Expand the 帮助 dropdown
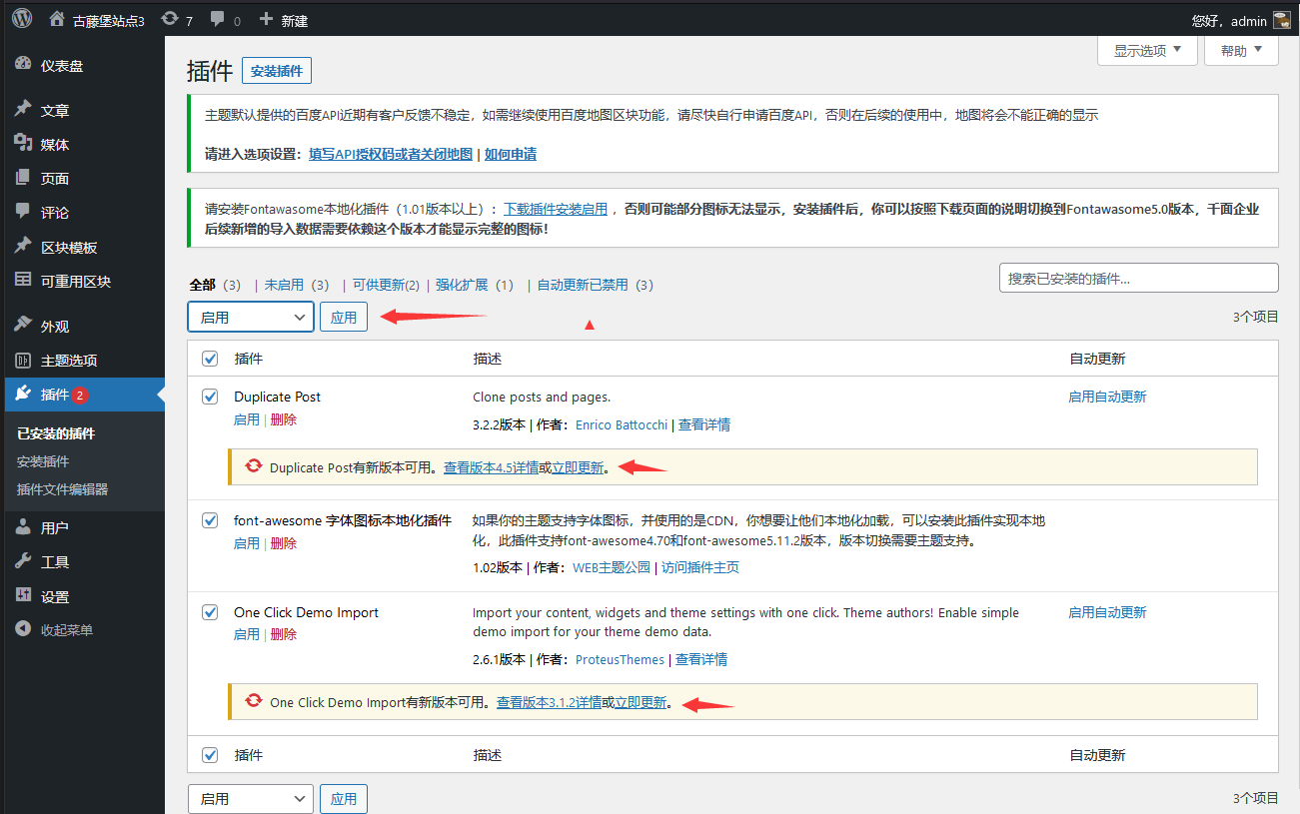The image size is (1300, 814). tap(1240, 50)
